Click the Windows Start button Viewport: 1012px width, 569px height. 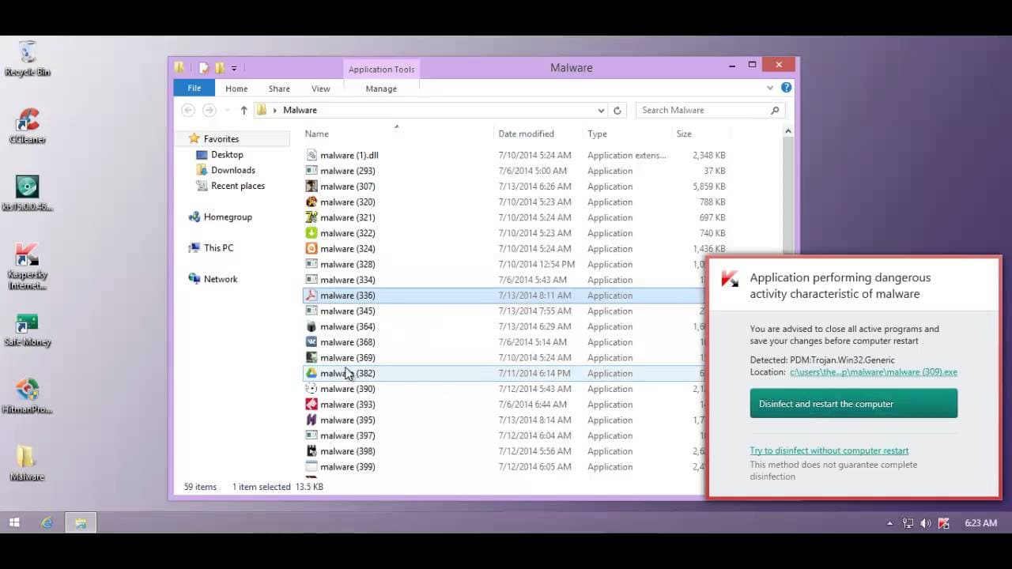point(14,522)
